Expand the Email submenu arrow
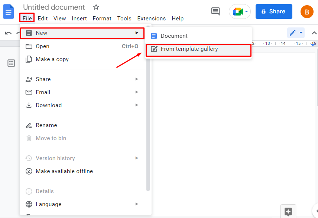The width and height of the screenshot is (318, 218). tap(137, 92)
